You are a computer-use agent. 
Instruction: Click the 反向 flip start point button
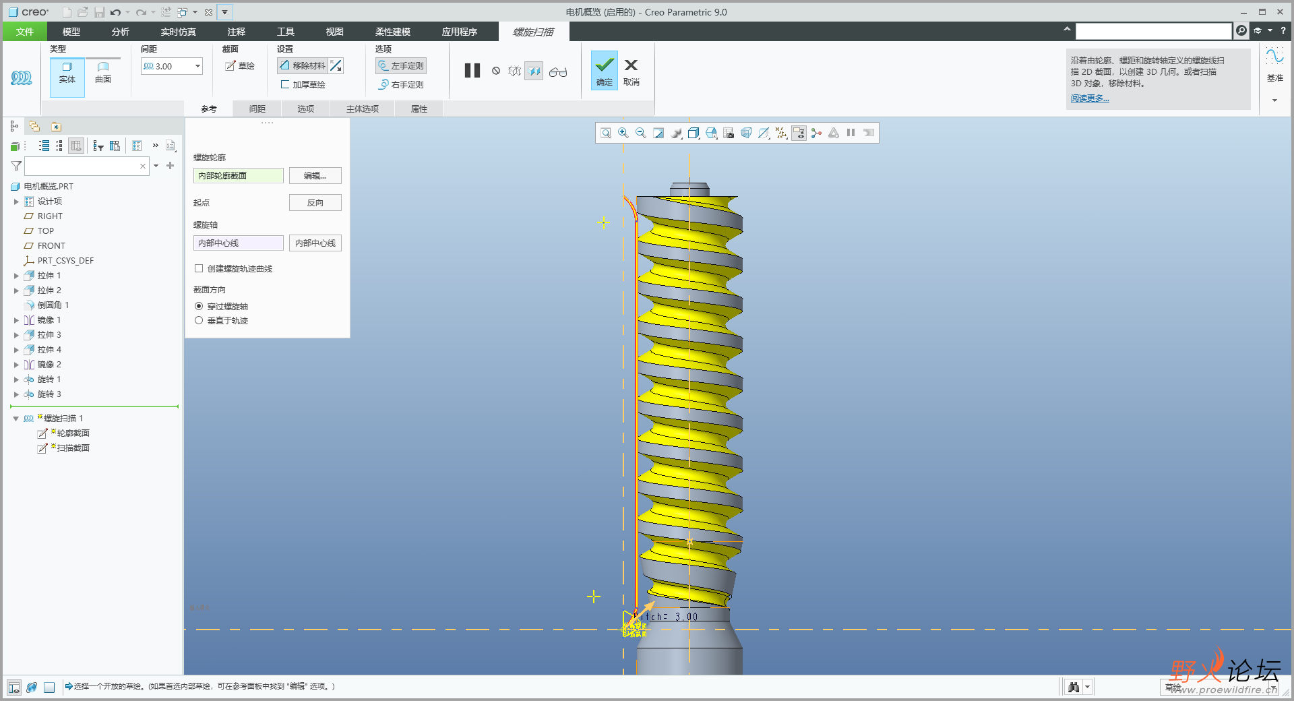(x=315, y=203)
